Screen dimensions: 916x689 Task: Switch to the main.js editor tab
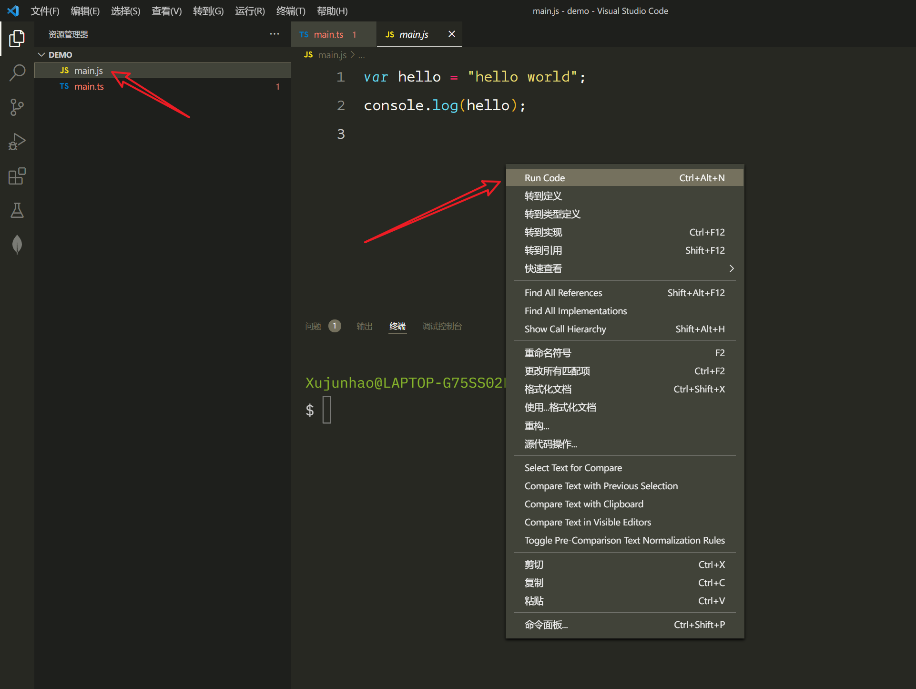coord(419,34)
